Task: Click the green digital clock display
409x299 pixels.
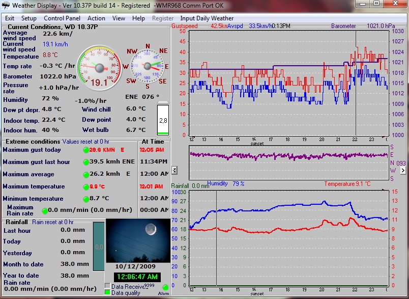Action: point(137,277)
